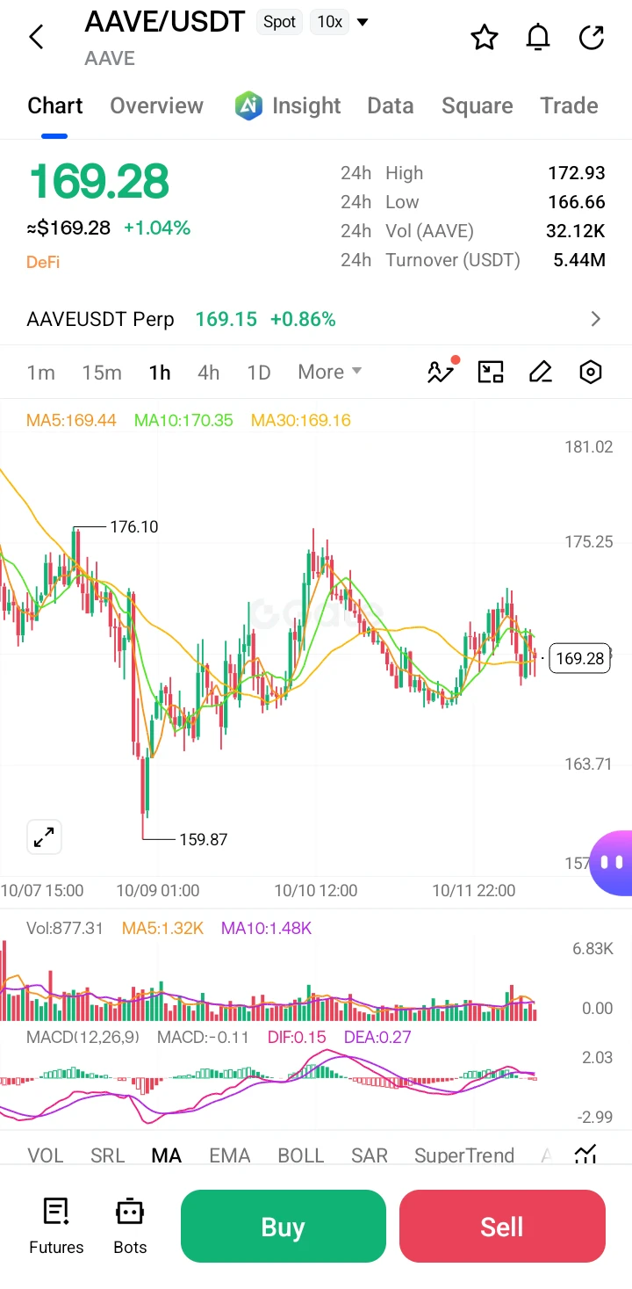Tap the DIF:0.15 value
The image size is (632, 1289).
297,1037
